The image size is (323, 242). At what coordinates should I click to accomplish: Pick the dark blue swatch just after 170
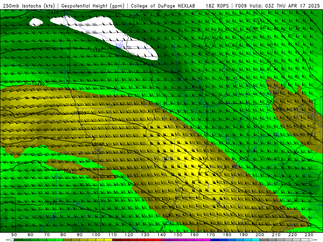[215, 240]
